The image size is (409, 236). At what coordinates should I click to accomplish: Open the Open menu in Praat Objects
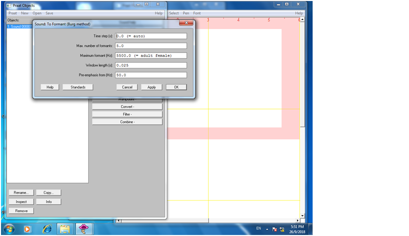point(37,13)
